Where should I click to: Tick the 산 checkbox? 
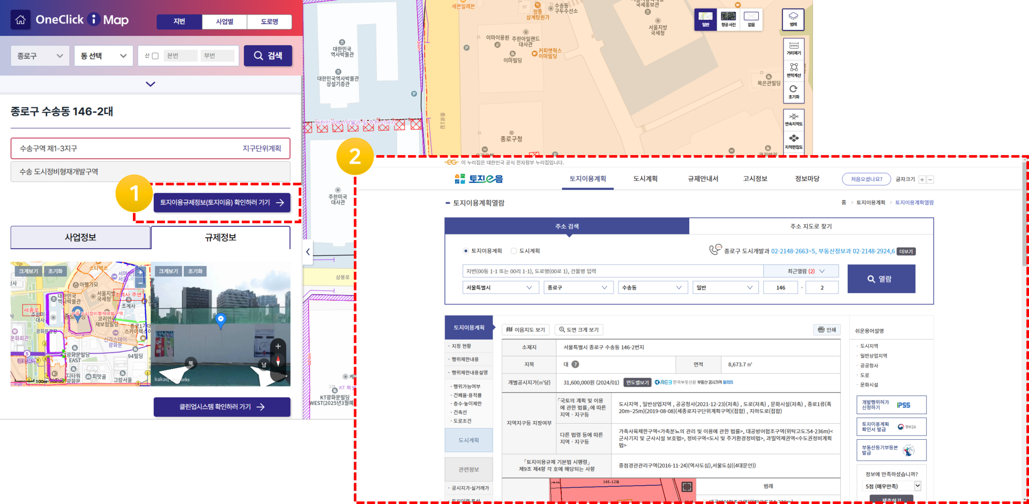(155, 56)
